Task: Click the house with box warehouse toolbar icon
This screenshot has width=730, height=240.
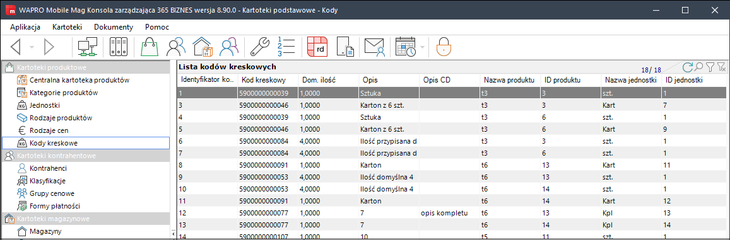Action: pos(203,47)
